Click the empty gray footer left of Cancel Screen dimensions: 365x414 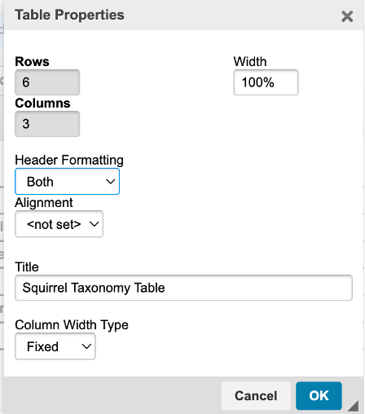[112, 395]
